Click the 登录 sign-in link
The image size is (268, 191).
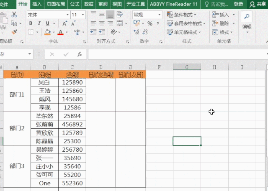(x=238, y=4)
